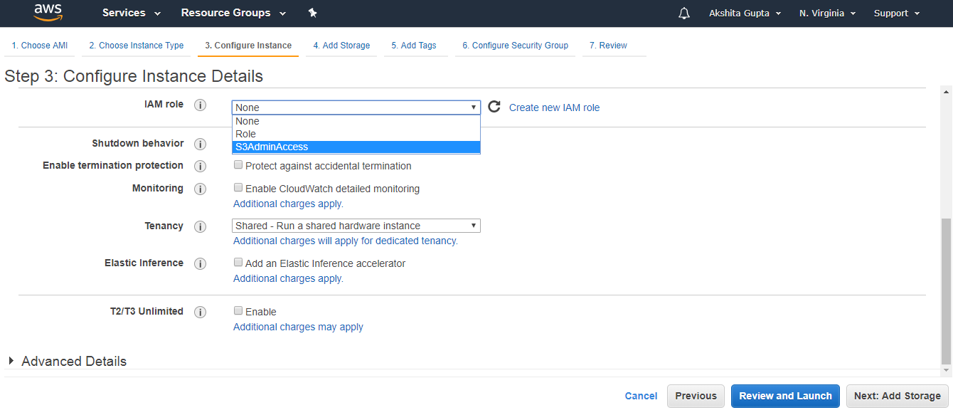
Task: Select S3AdminAccess from the IAM role list
Action: (x=356, y=147)
